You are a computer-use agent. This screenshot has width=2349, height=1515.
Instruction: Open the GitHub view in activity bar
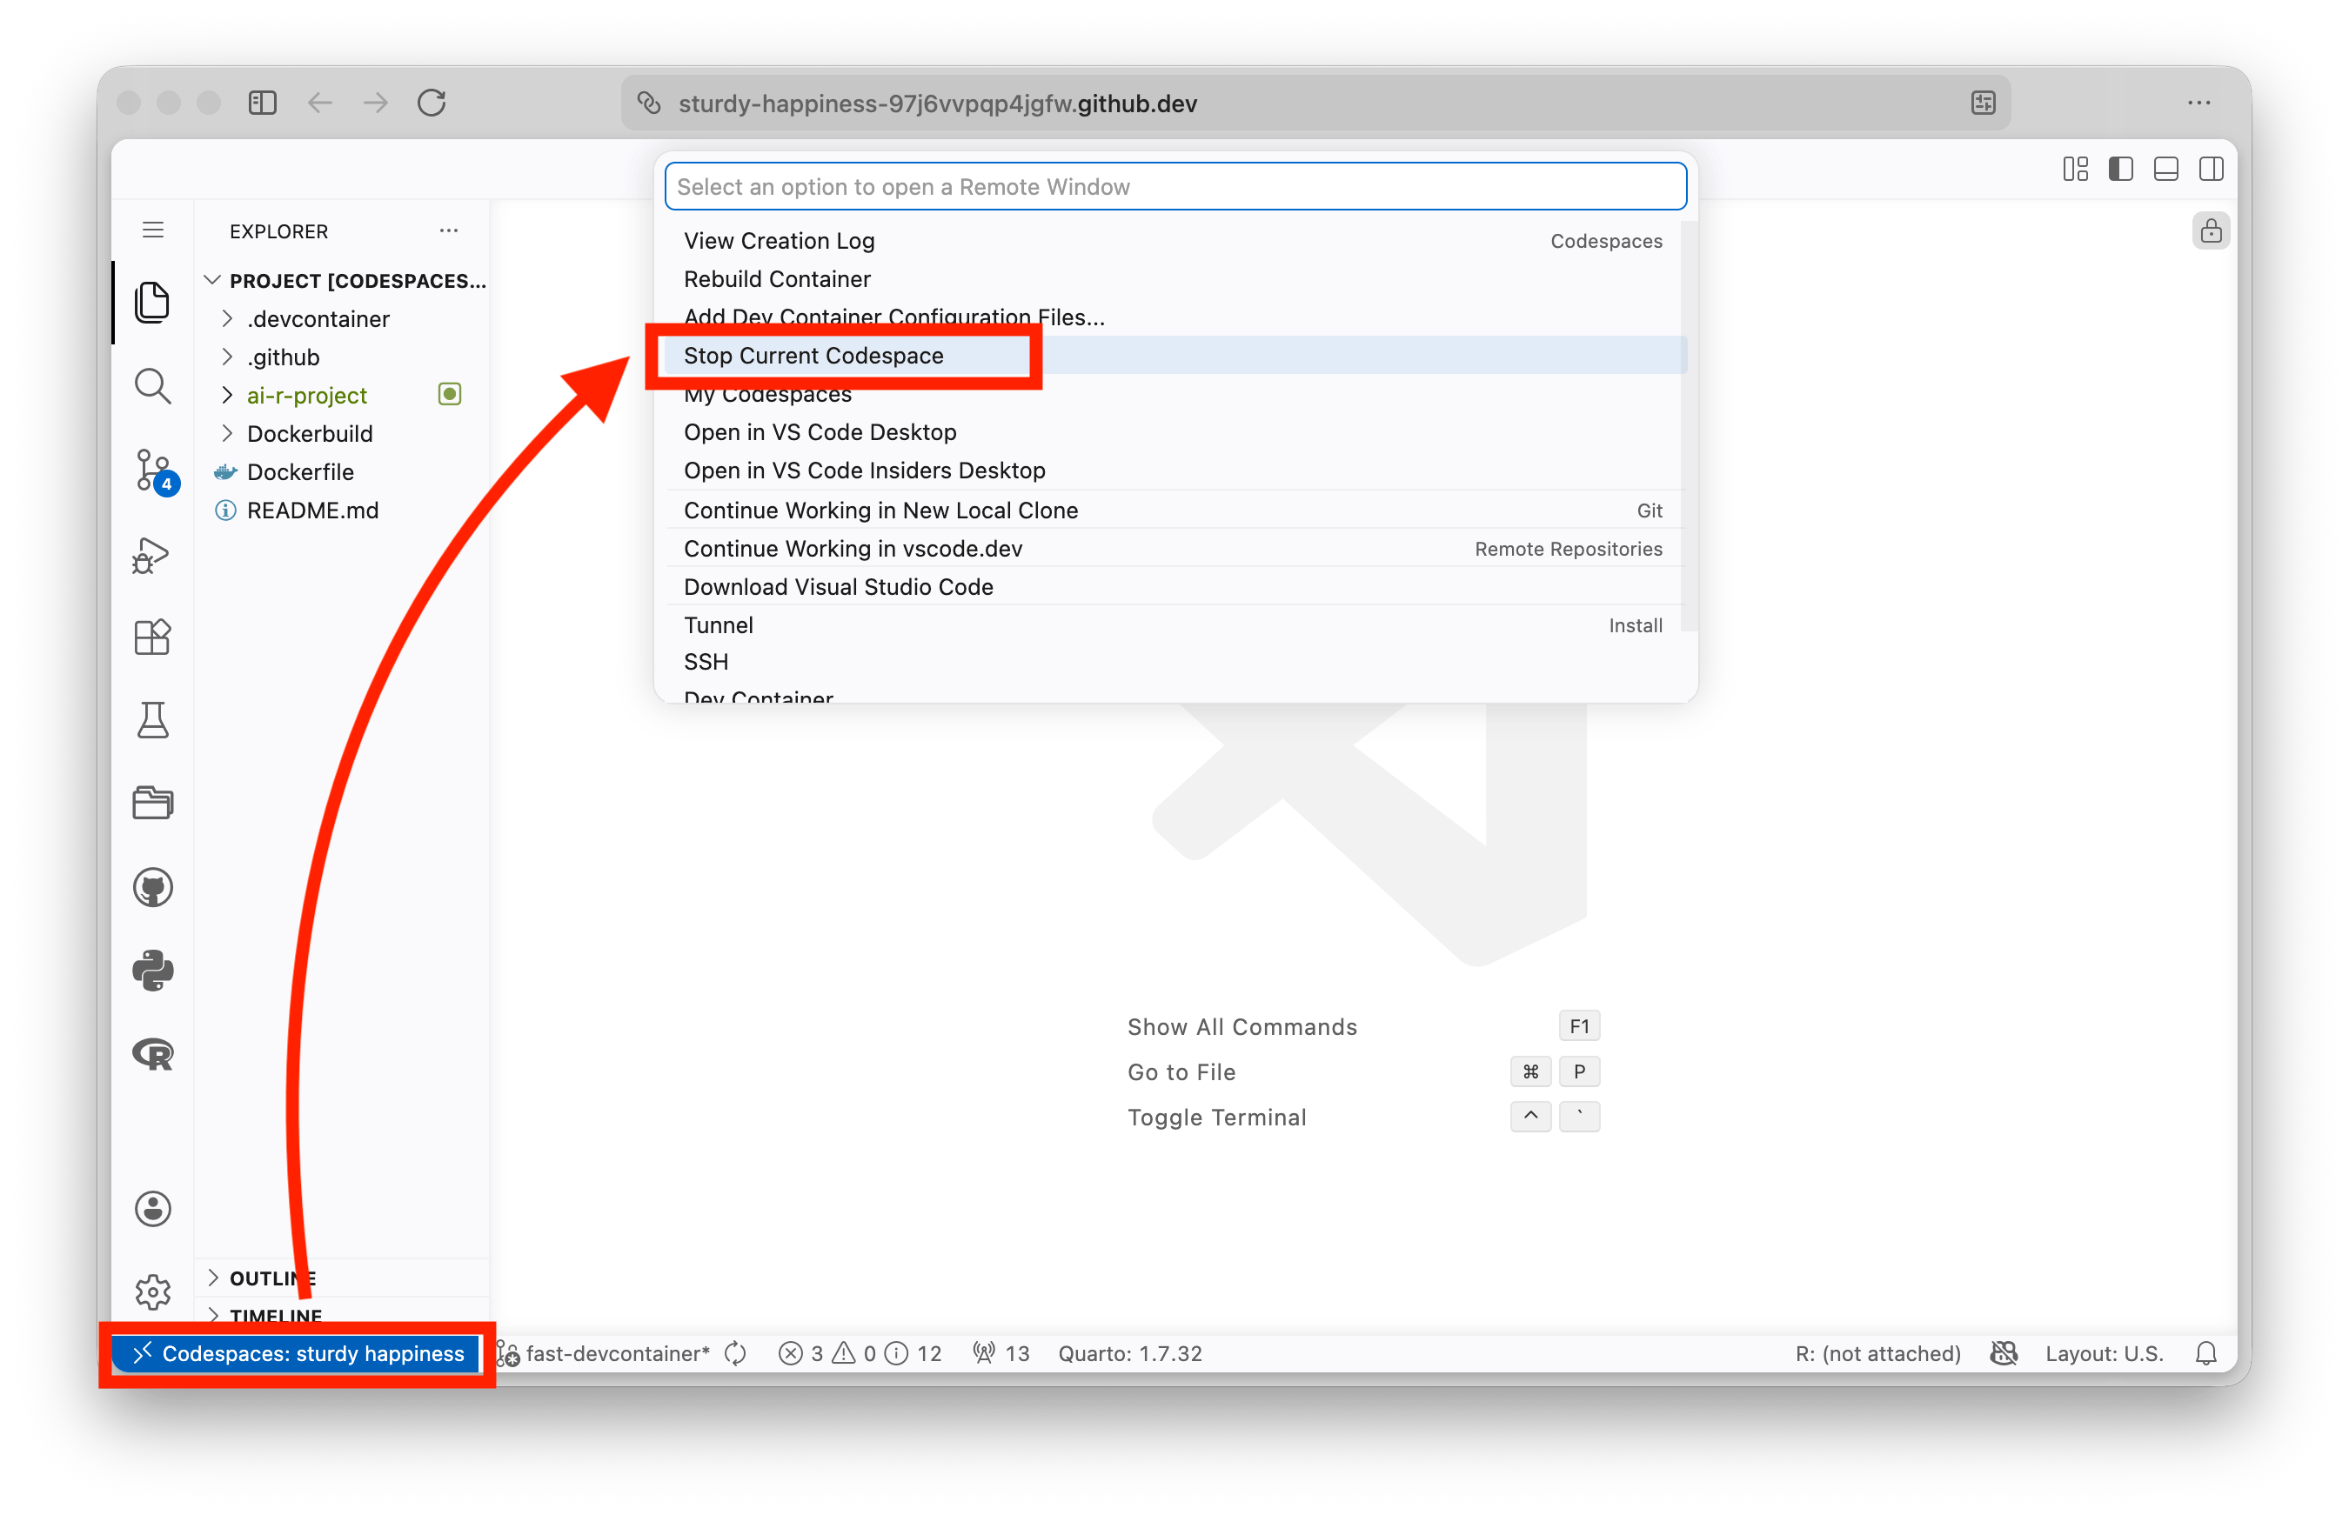click(x=152, y=887)
